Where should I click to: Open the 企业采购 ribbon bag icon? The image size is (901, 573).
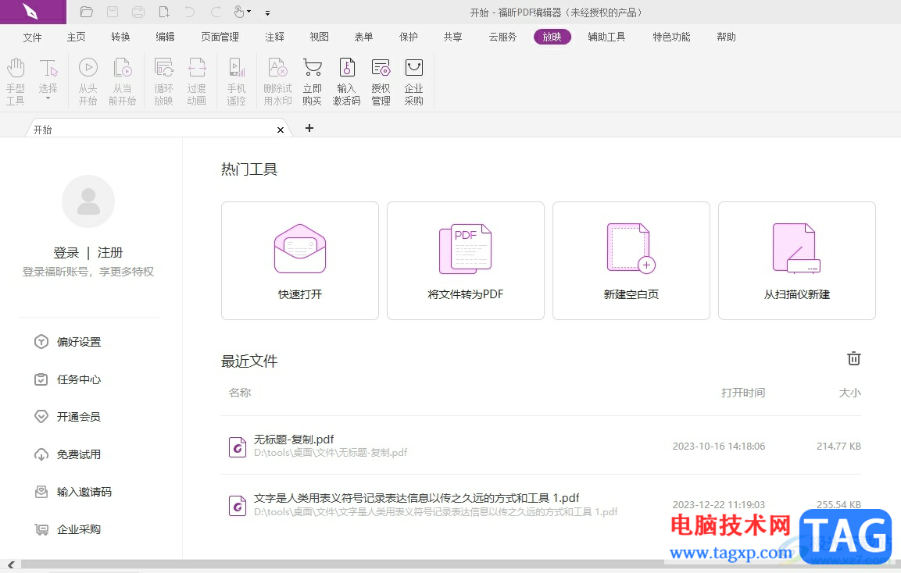[x=413, y=81]
